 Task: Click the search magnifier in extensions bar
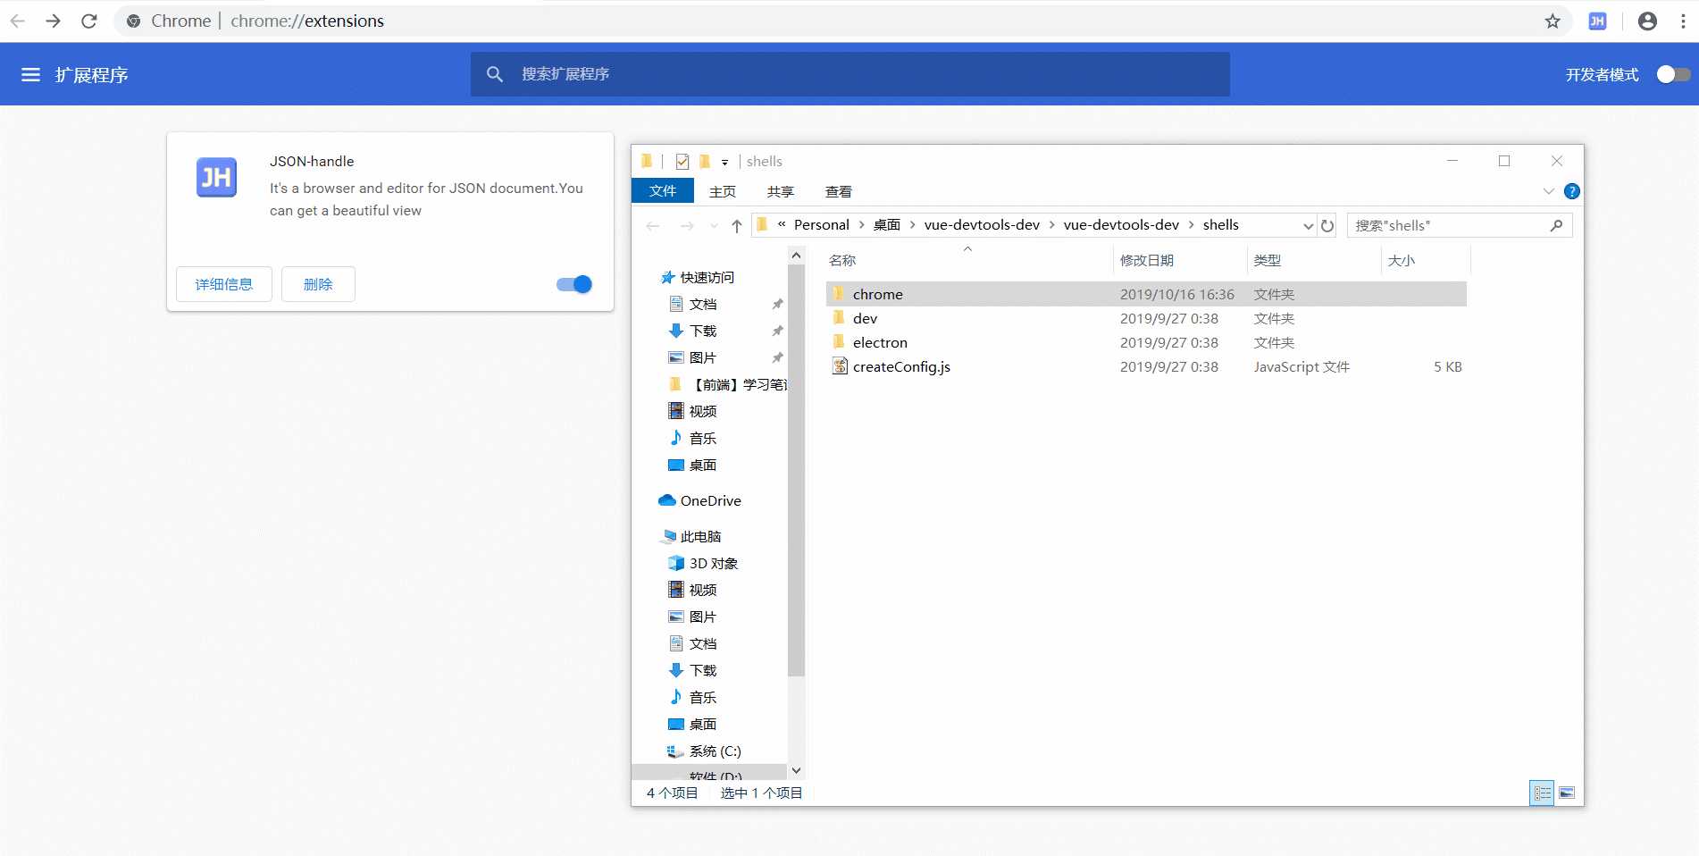pos(495,74)
